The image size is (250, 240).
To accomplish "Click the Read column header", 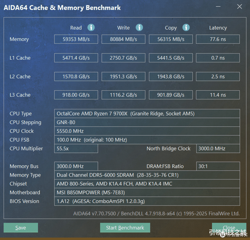I will [76, 28].
